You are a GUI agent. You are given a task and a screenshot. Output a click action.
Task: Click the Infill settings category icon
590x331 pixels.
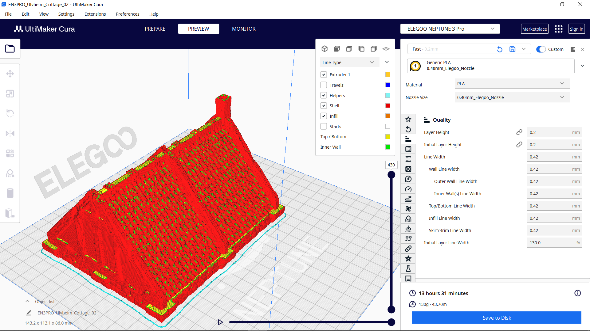pyautogui.click(x=408, y=169)
